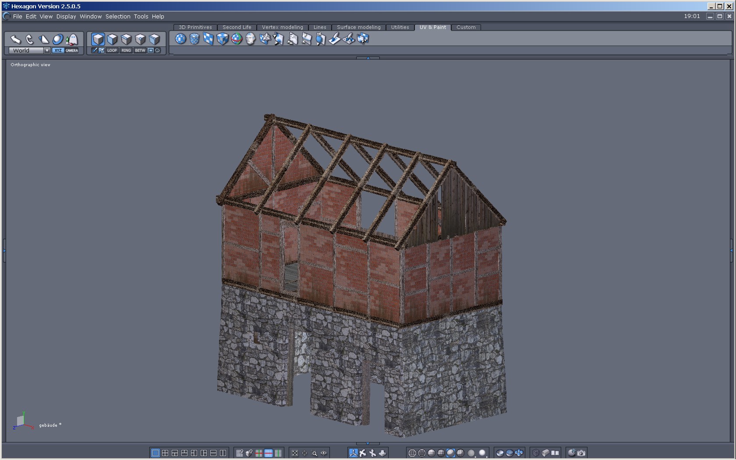This screenshot has height=460, width=736.
Task: Select the single-view layout icon
Action: (x=155, y=453)
